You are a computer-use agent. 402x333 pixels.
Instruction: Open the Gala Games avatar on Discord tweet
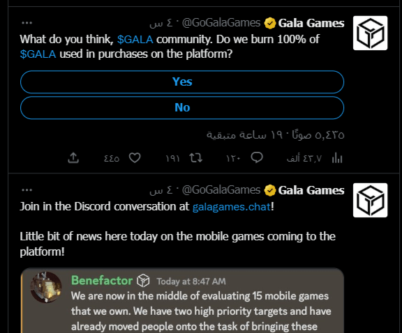tap(370, 200)
